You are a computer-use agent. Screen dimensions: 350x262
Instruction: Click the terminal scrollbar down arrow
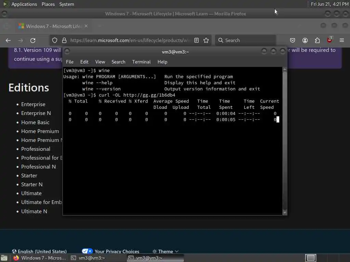click(285, 213)
